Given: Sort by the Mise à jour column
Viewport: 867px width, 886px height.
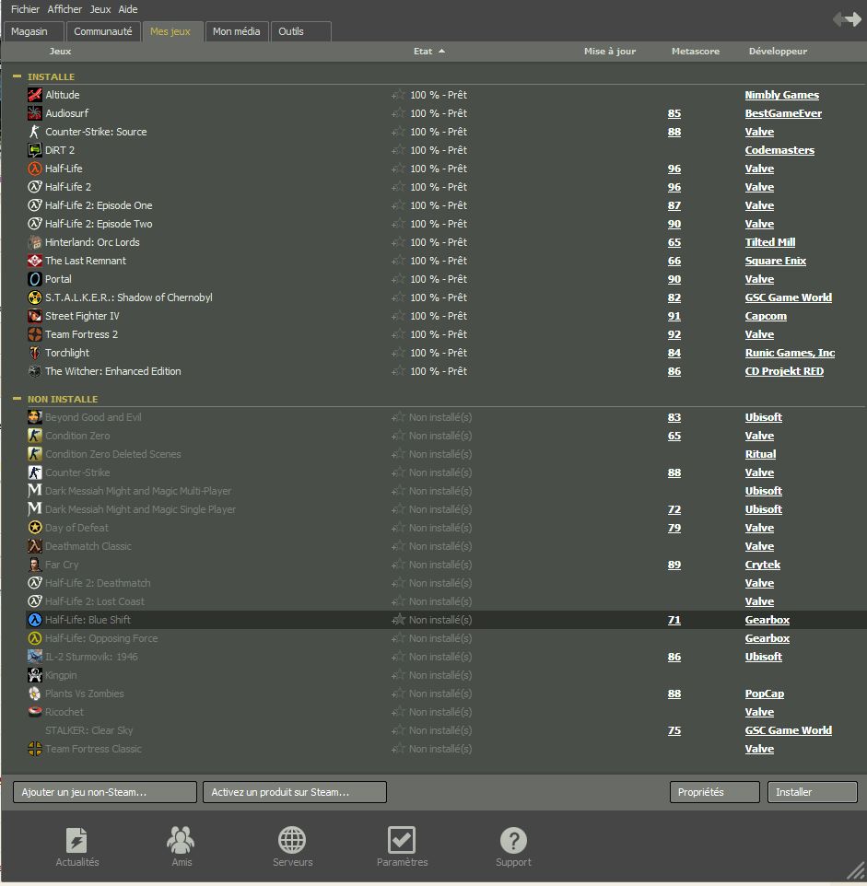Looking at the screenshot, I should [x=610, y=51].
